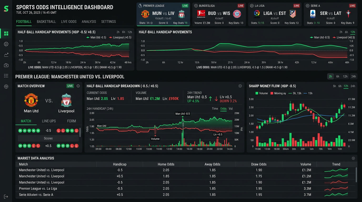
Task: Toggle the Volume legend in Sharp Money Flow
Action: point(262,93)
